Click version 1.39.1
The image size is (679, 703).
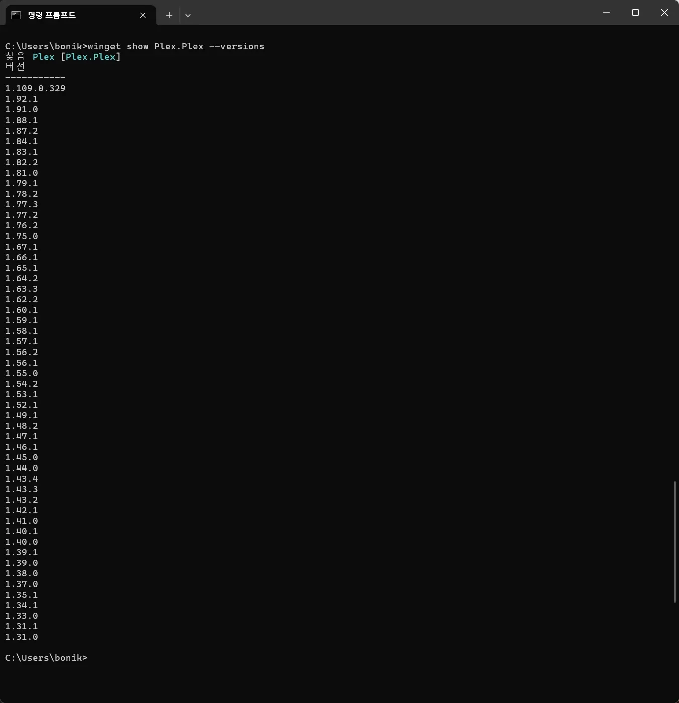(22, 552)
